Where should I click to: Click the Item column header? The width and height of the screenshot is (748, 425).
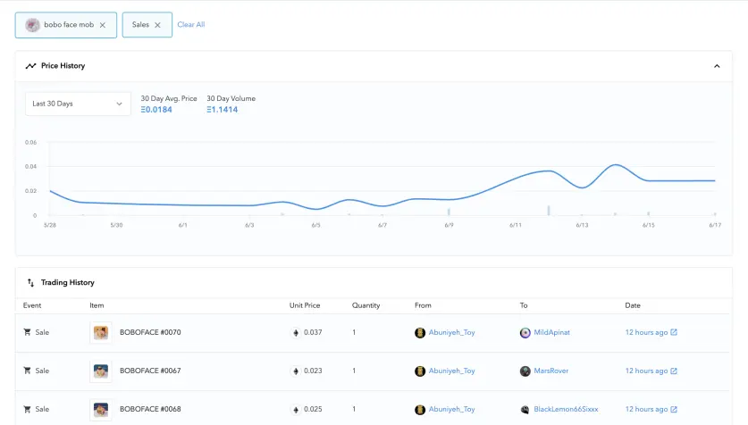tap(97, 305)
